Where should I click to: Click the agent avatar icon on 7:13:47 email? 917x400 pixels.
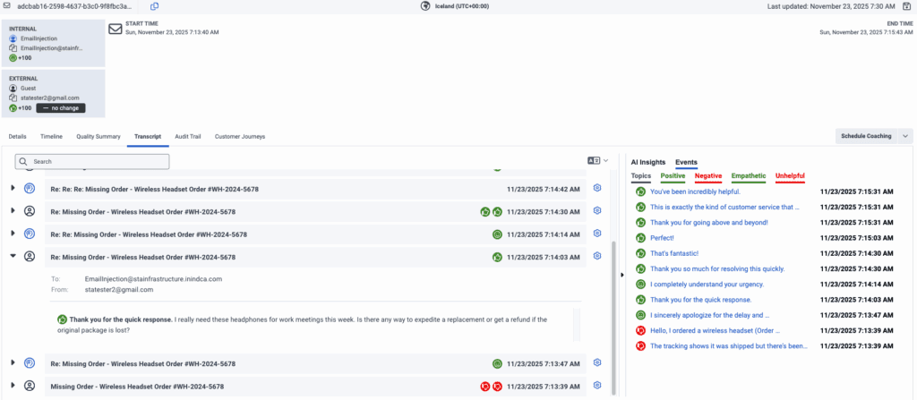(x=30, y=363)
